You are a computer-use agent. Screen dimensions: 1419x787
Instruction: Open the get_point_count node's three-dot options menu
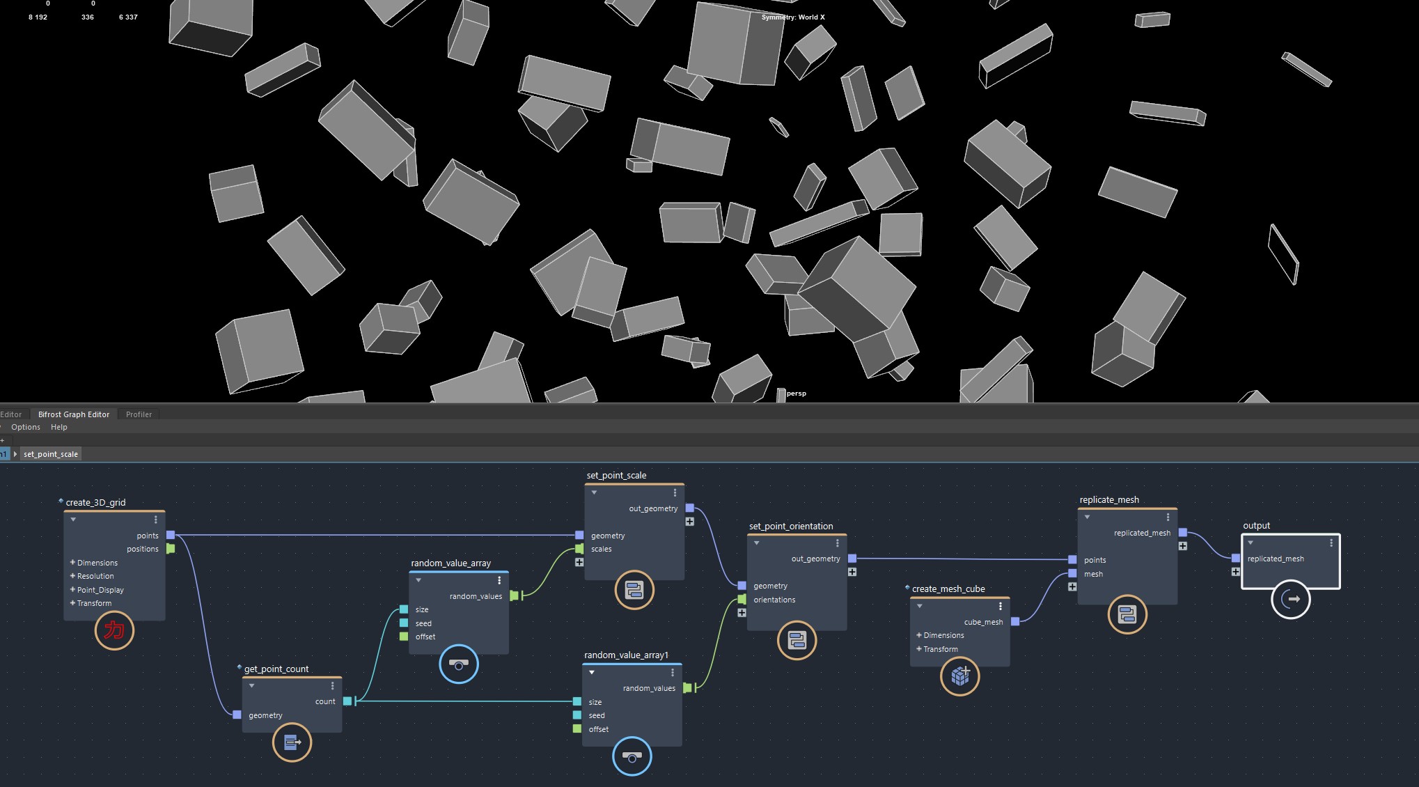tap(333, 686)
